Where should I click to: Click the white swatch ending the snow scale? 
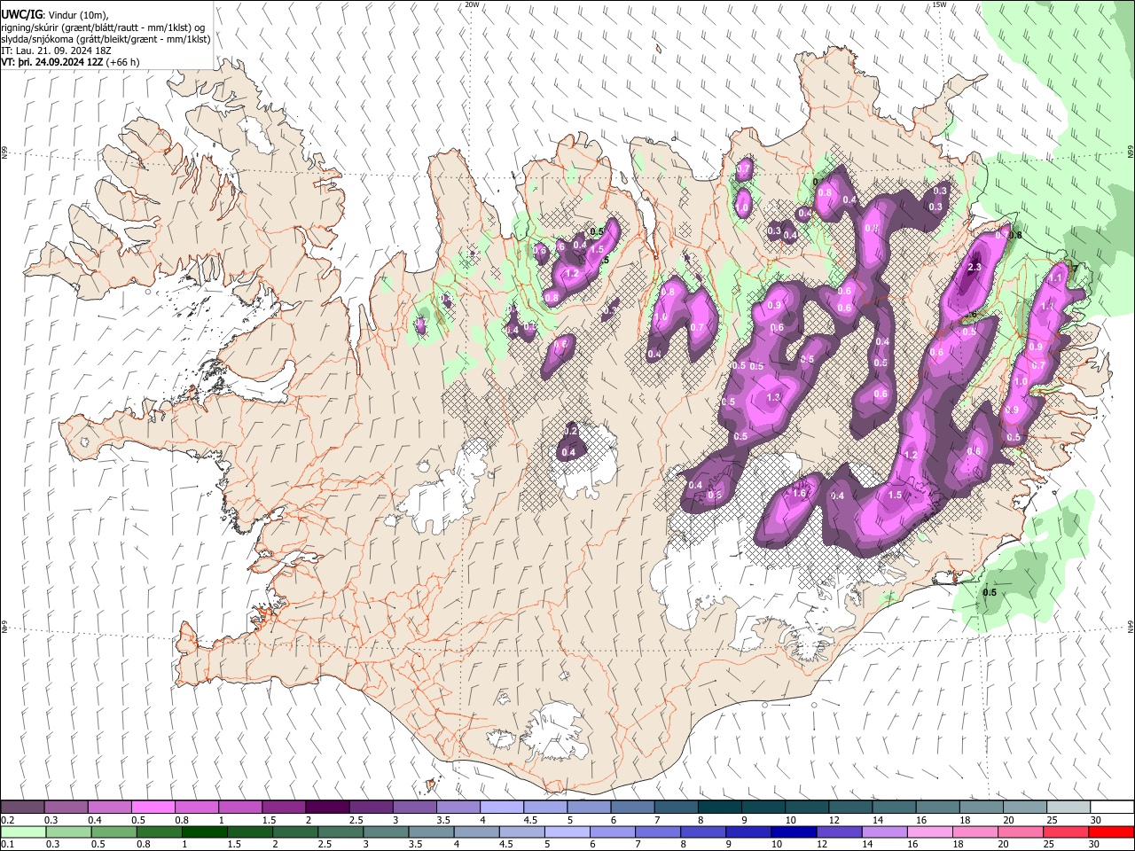pos(1111,807)
